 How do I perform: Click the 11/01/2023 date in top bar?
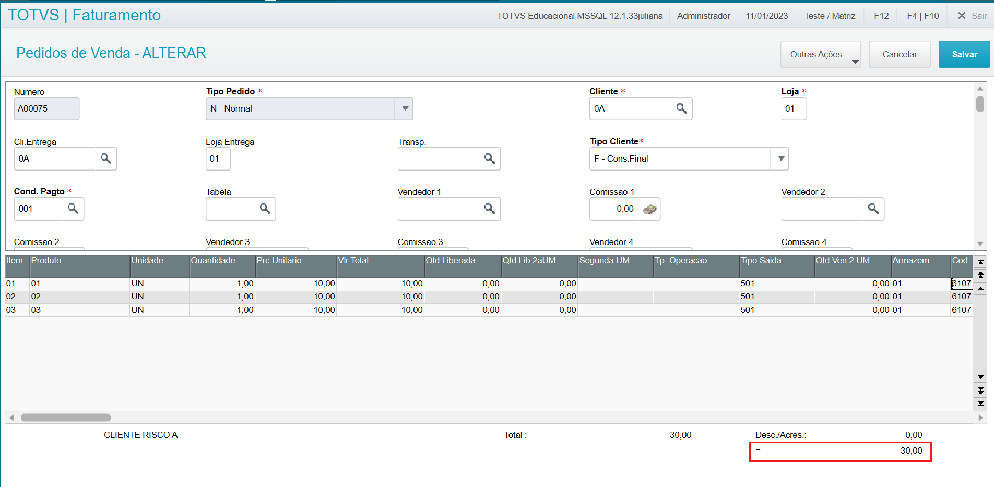tap(766, 16)
